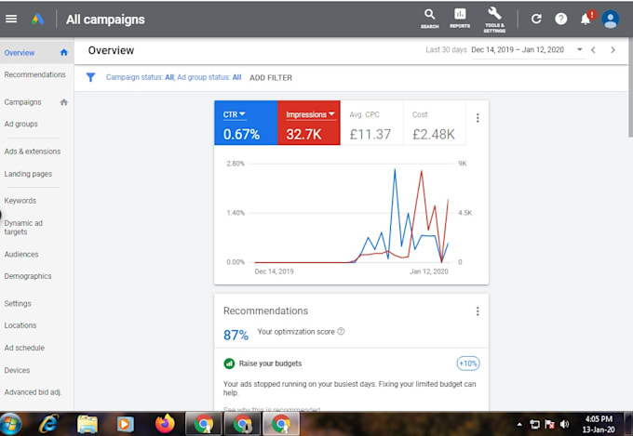Click the volume speaker tray icon
Viewport: 633px width, 436px height.
[565, 424]
